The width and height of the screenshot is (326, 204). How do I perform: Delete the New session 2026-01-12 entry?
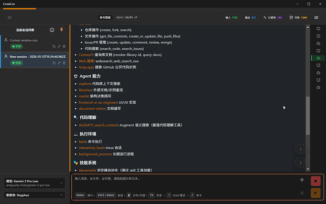coord(64,63)
